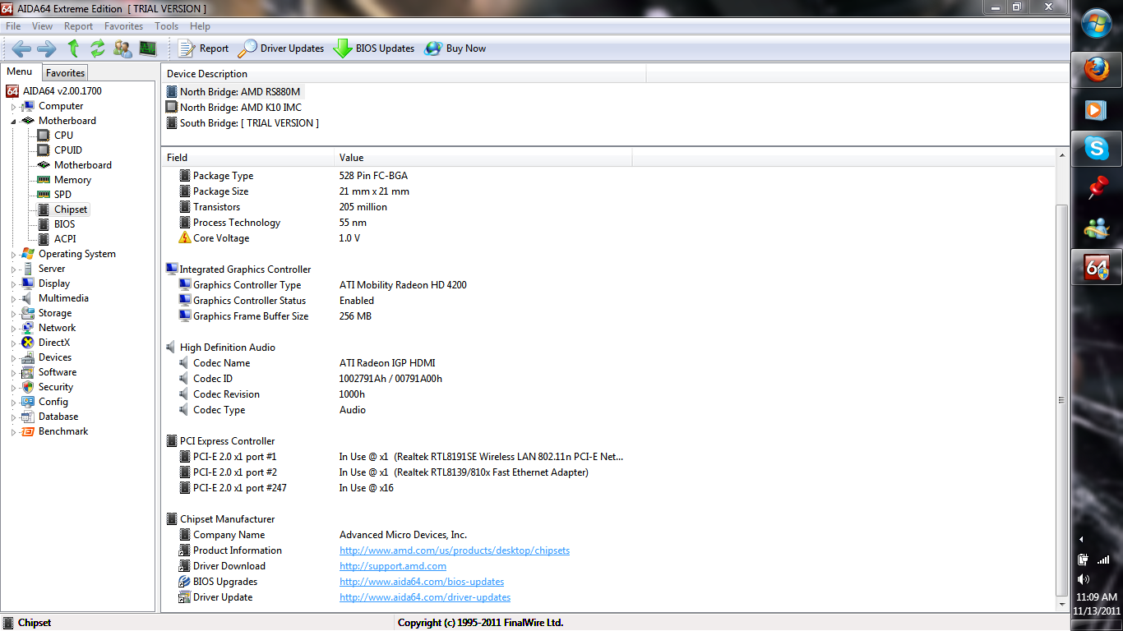Select the Security tree item

pyautogui.click(x=55, y=387)
